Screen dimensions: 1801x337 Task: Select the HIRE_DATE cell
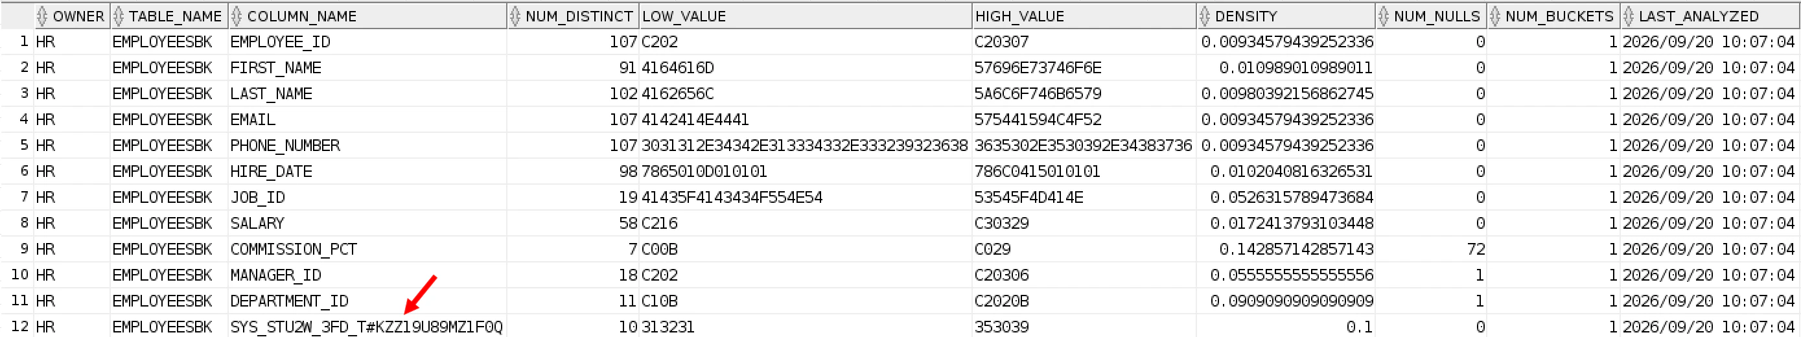pyautogui.click(x=367, y=171)
